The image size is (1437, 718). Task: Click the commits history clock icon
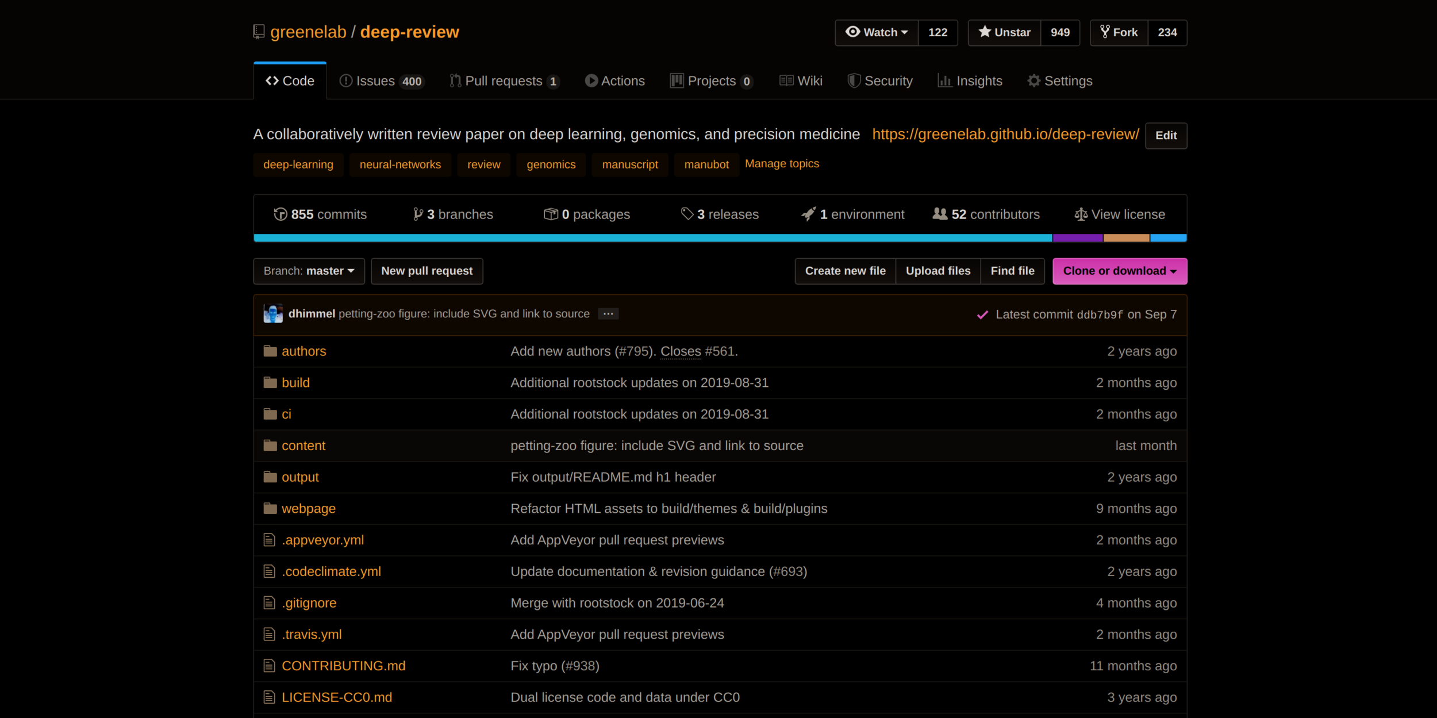tap(281, 214)
